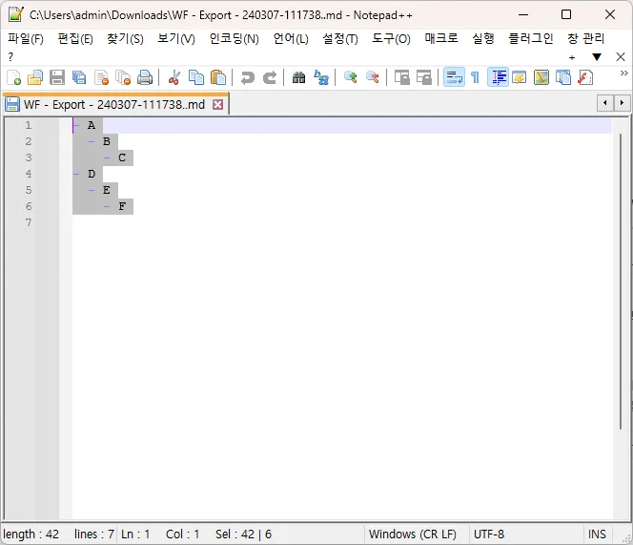Screen dimensions: 633x545
Task: Print the document with printer icon
Action: pos(145,77)
